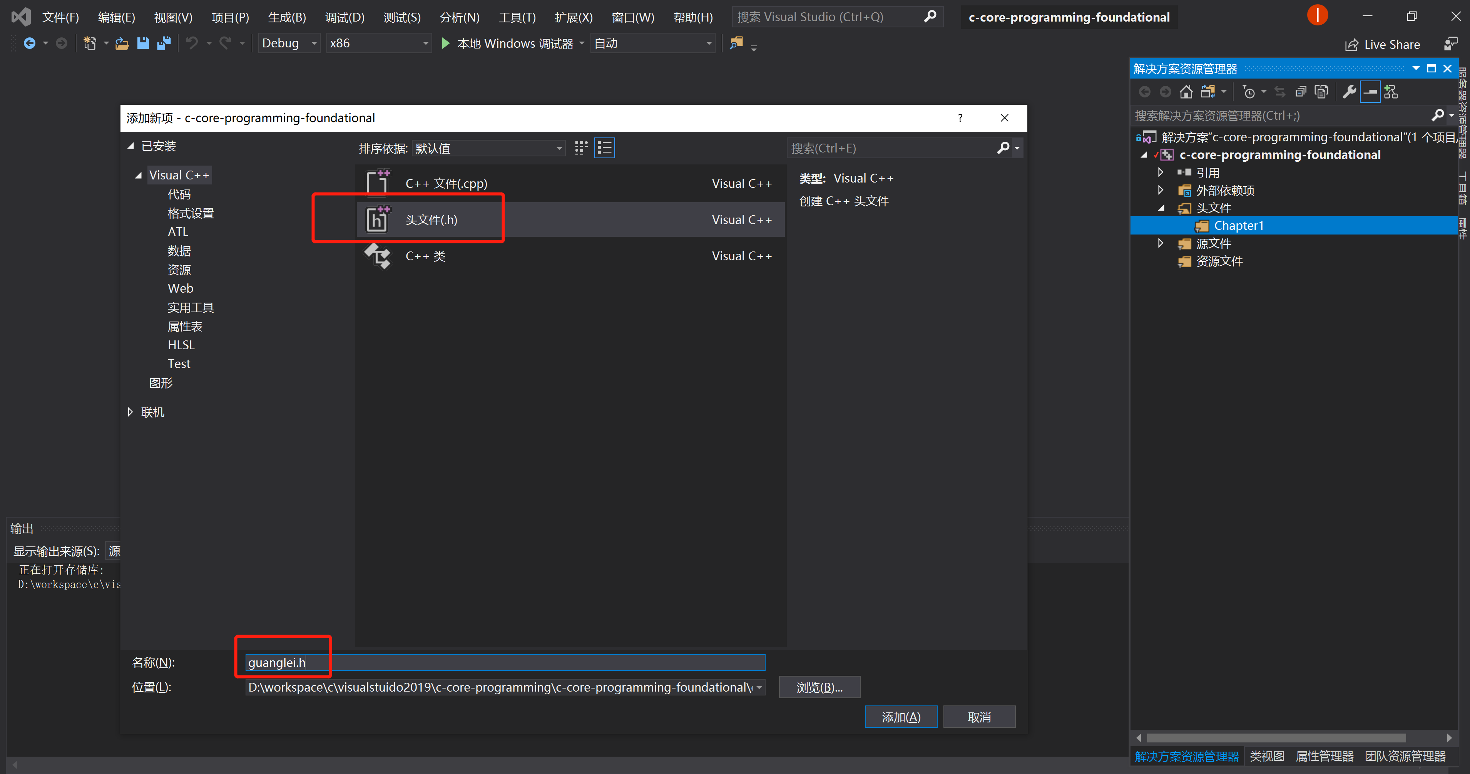Image resolution: width=1470 pixels, height=774 pixels.
Task: Select the HLSL category
Action: click(x=181, y=345)
